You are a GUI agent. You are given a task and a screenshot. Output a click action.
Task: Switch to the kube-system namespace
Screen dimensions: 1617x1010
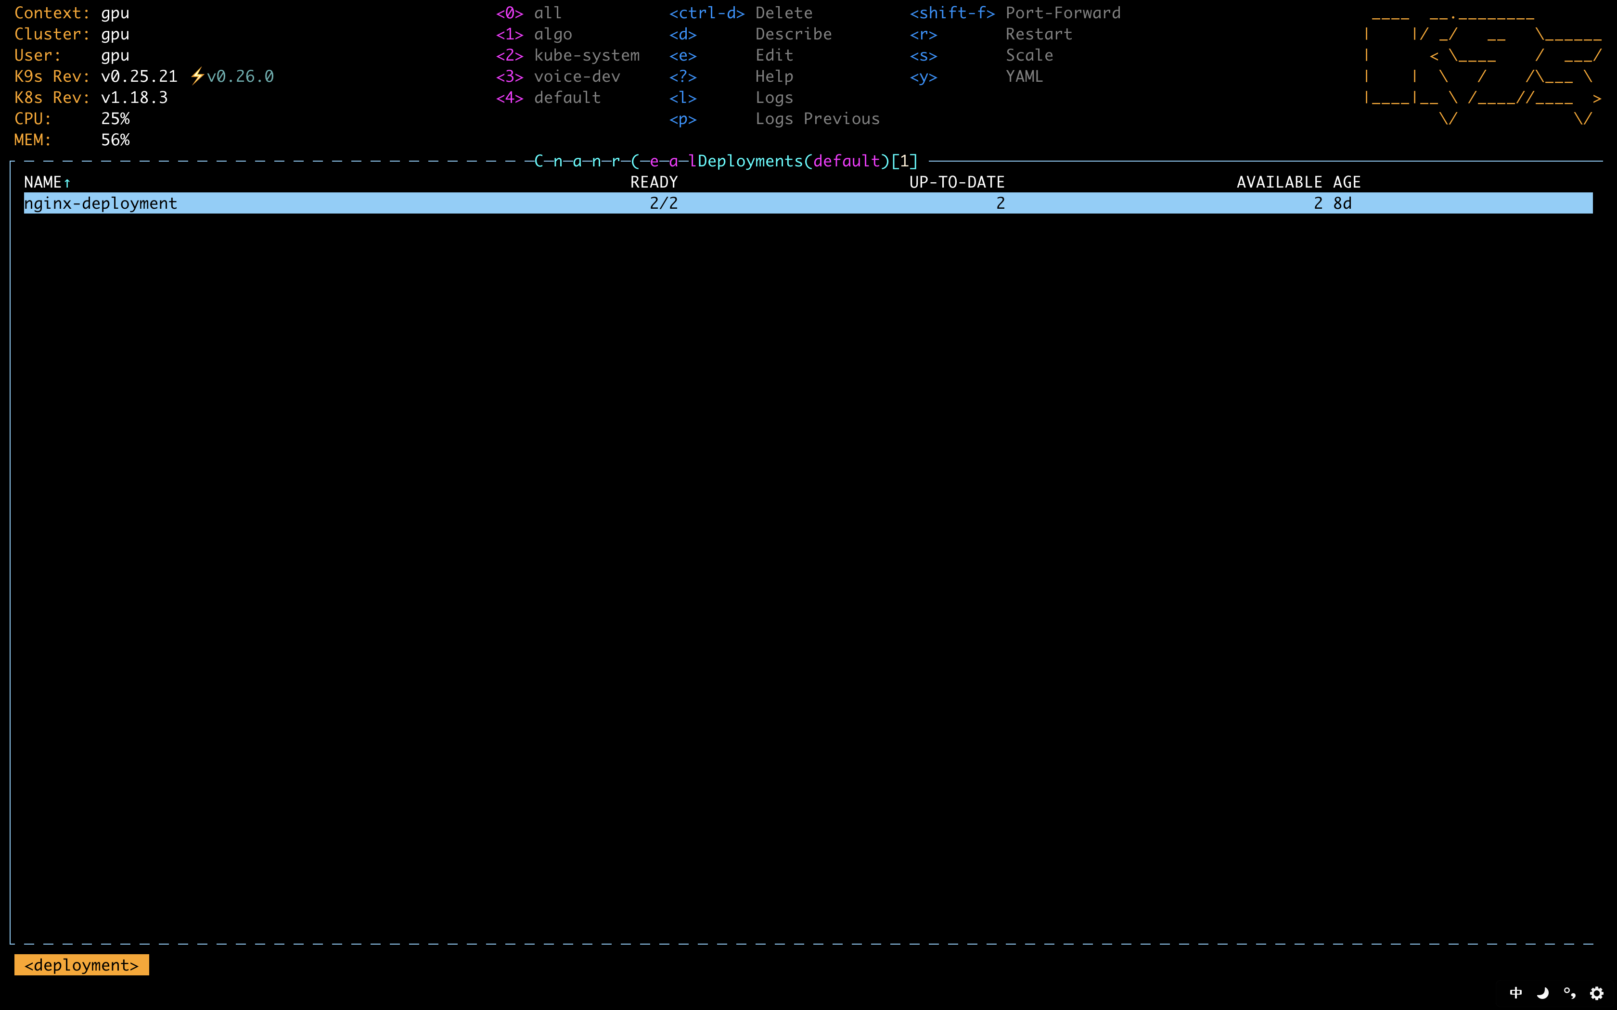(x=586, y=55)
